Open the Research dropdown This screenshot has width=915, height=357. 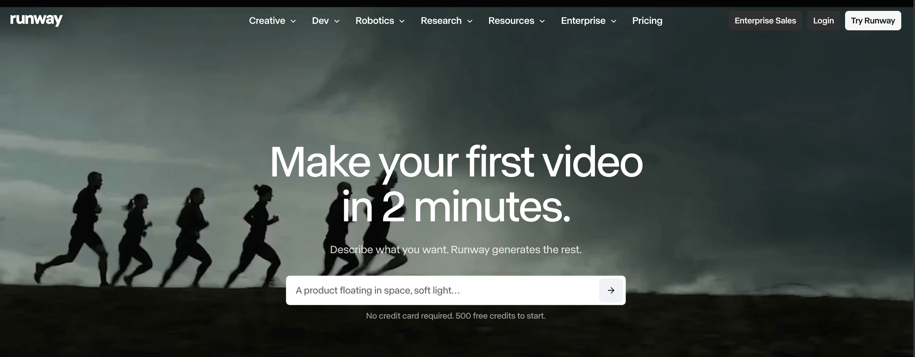click(446, 21)
